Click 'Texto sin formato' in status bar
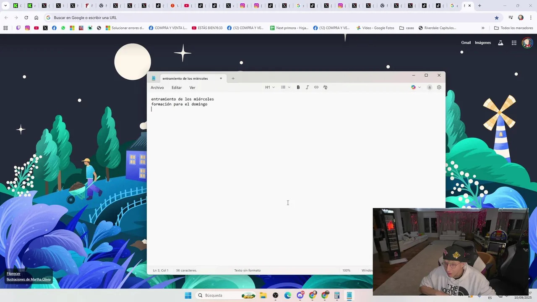 tap(247, 271)
